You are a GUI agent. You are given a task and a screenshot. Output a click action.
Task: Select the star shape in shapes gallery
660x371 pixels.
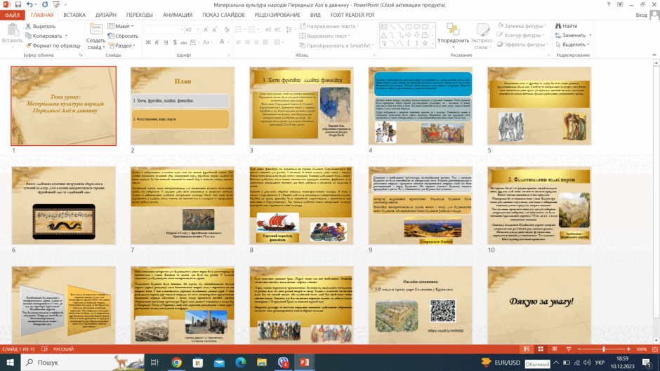coord(425,43)
